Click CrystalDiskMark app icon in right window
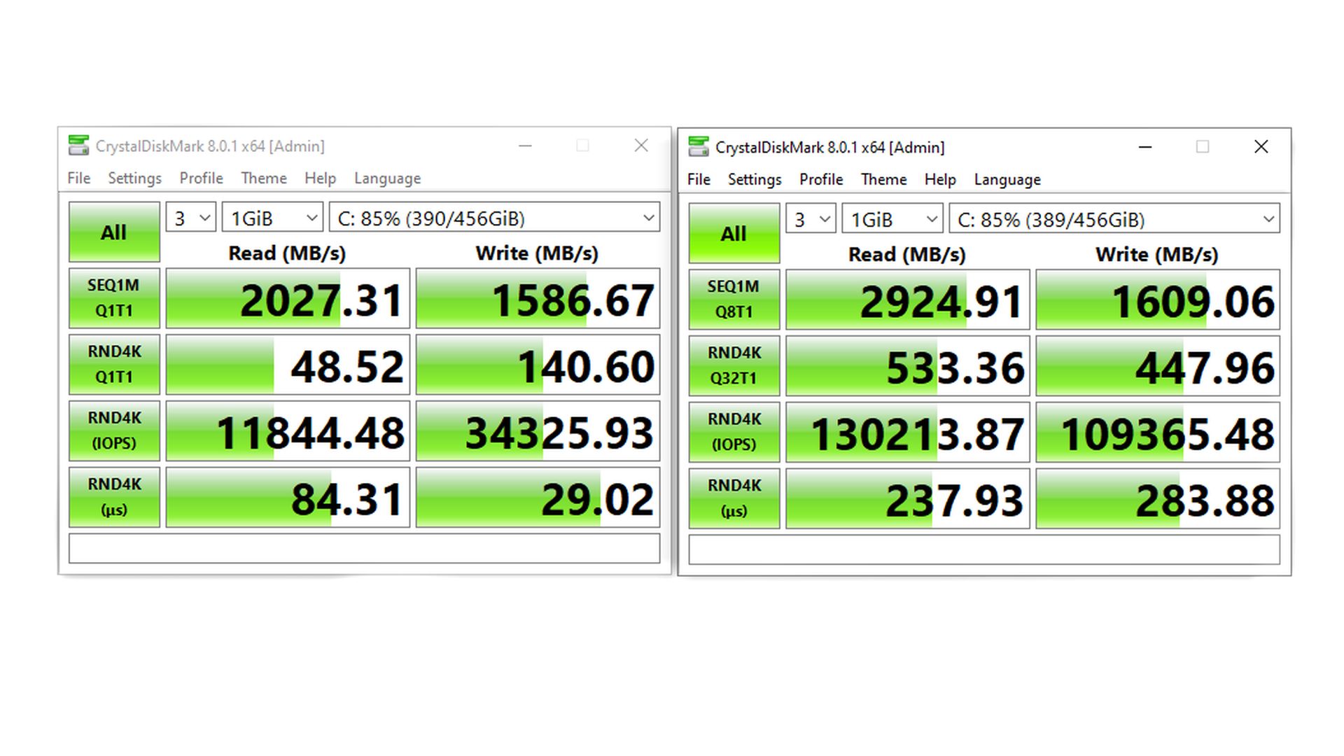This screenshot has width=1344, height=756. pos(699,147)
